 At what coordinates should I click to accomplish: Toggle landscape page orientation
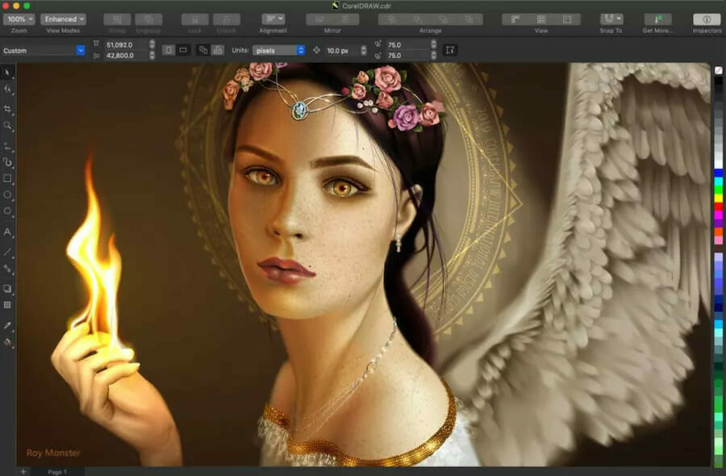pyautogui.click(x=183, y=50)
